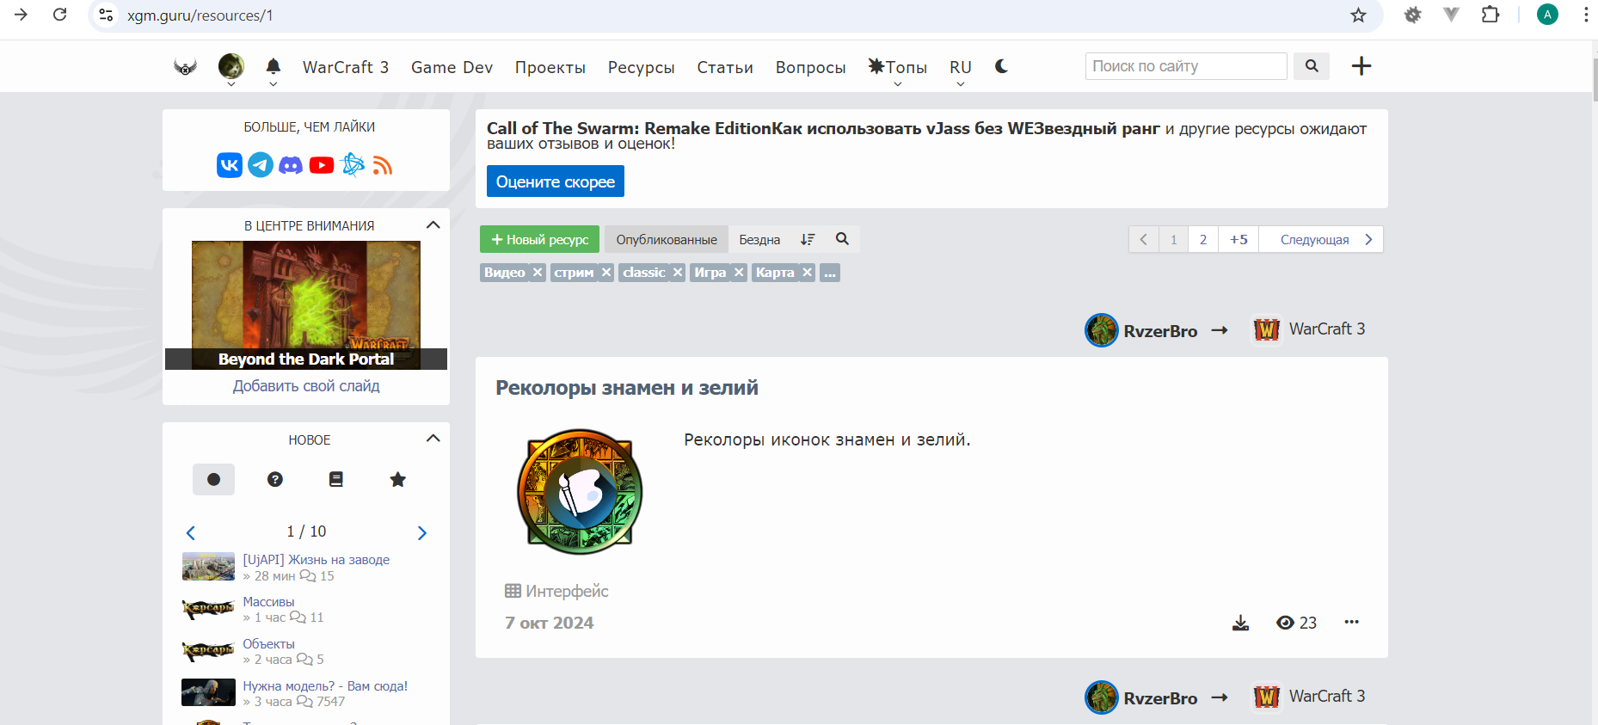Collapse the Новое panel
The image size is (1598, 725).
433,439
